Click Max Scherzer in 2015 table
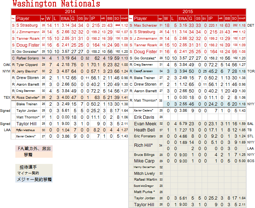Image resolution: width=255 pixels, height=208 pixels. [x=145, y=25]
